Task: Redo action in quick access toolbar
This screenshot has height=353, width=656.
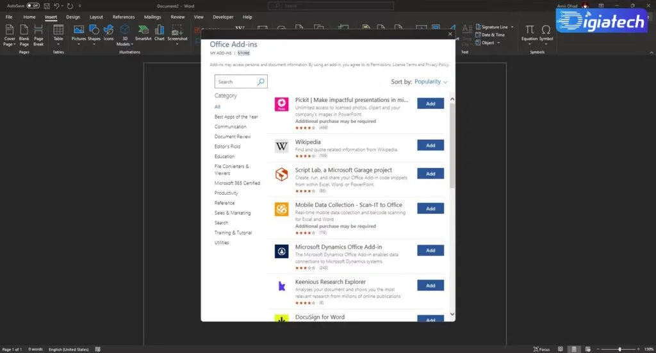Action: (70, 6)
